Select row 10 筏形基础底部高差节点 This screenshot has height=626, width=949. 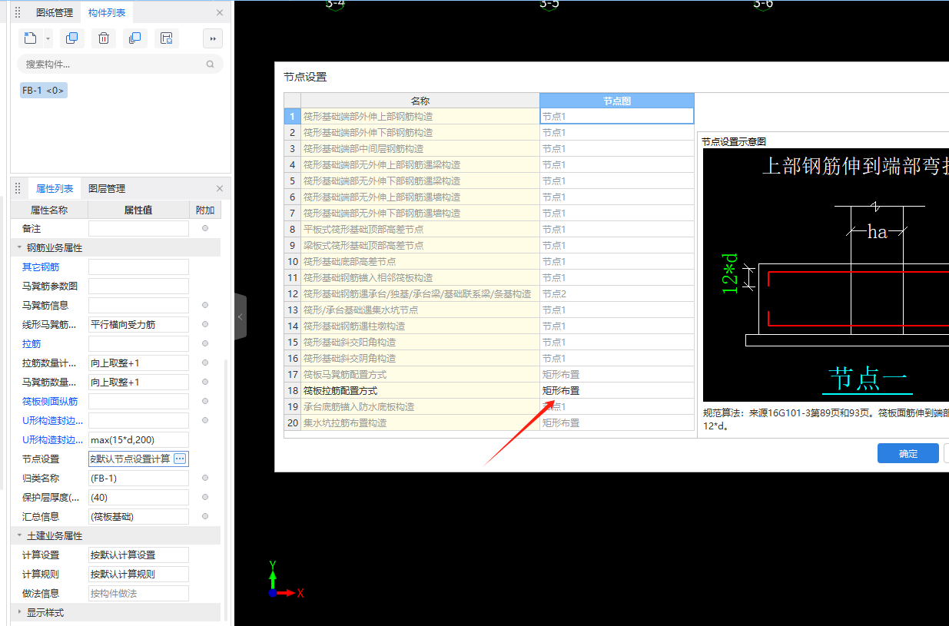(420, 261)
